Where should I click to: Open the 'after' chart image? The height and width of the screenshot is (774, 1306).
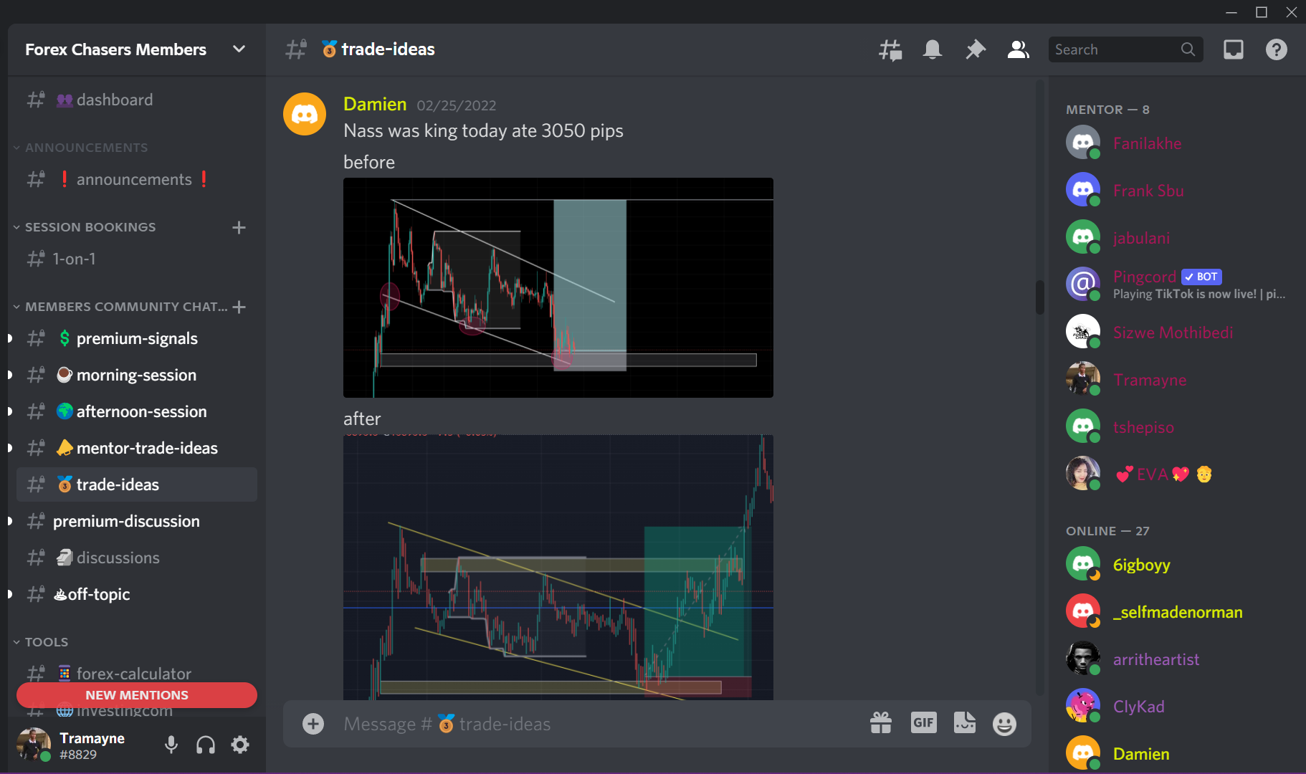[x=558, y=567]
